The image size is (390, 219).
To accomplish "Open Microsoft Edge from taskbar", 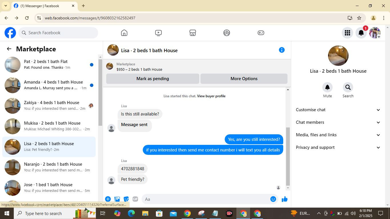I will pyautogui.click(x=131, y=213).
